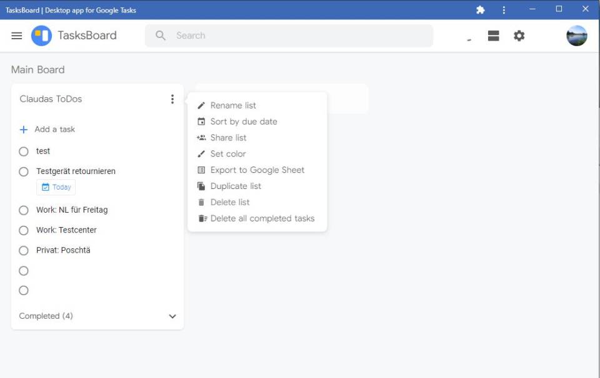This screenshot has height=378, width=600.
Task: Open the profile avatar menu
Action: 576,36
